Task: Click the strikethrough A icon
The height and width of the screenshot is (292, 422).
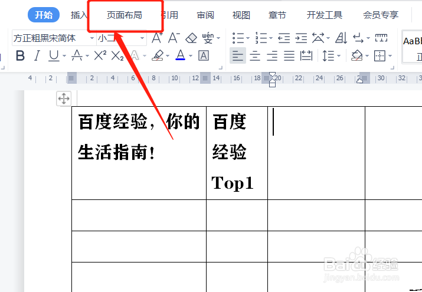Action: coord(77,56)
